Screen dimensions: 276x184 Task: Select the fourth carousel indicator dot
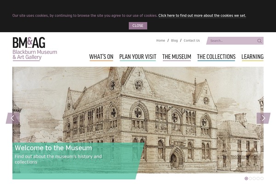click(x=258, y=178)
